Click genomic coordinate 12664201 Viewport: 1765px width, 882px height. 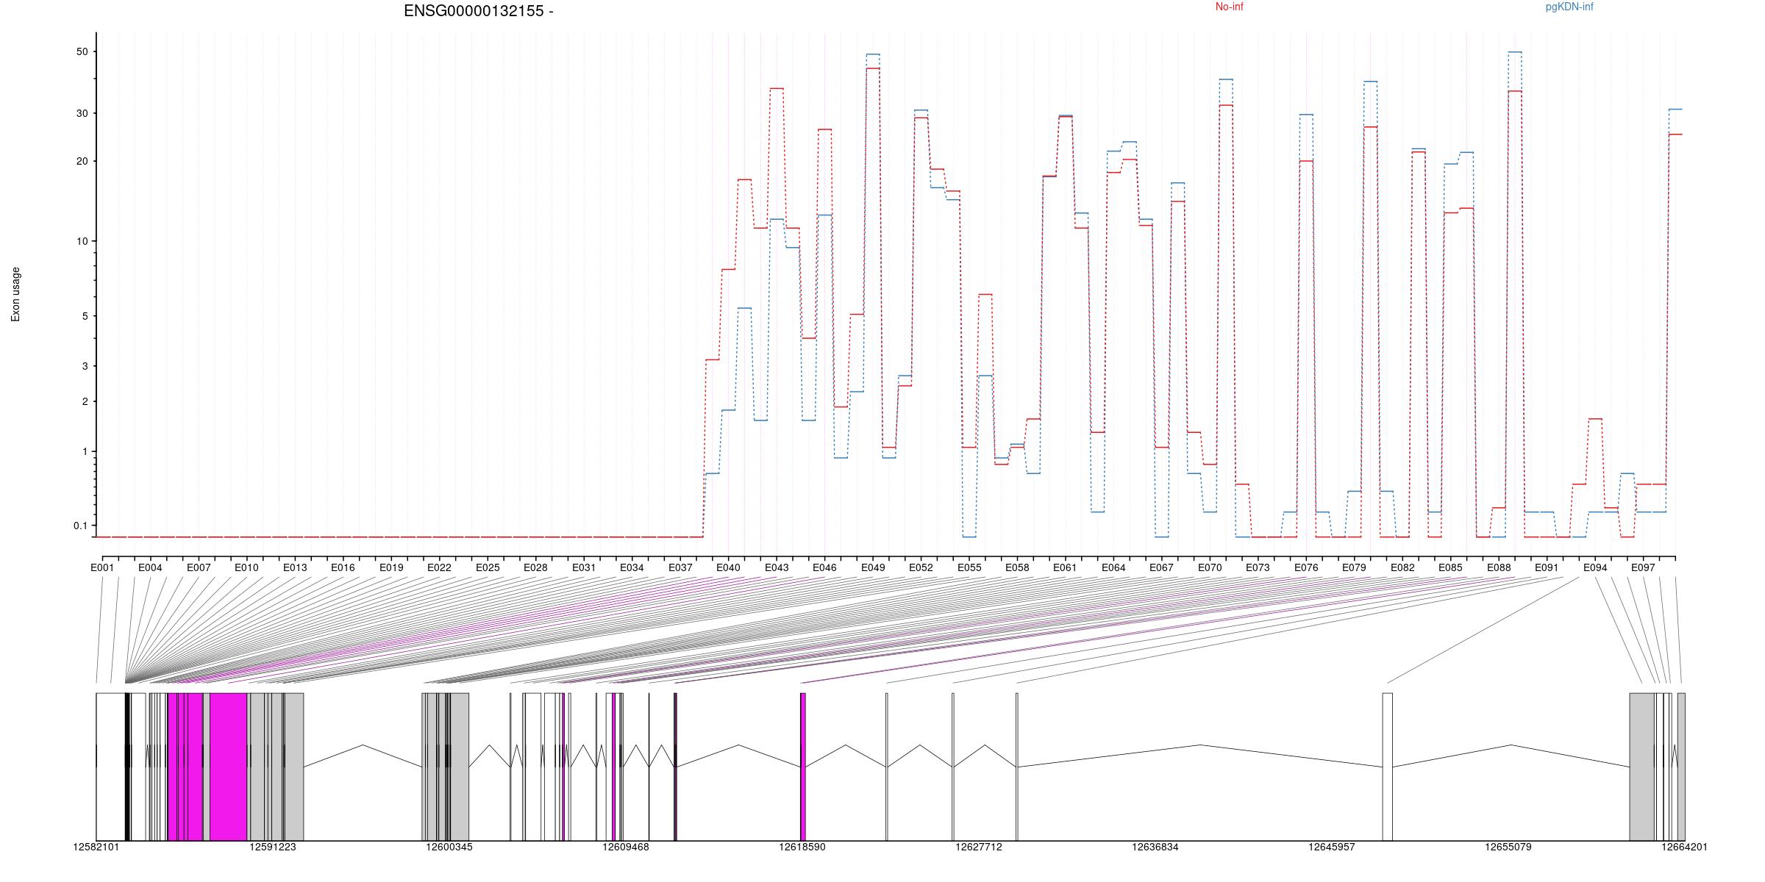coord(1685,847)
